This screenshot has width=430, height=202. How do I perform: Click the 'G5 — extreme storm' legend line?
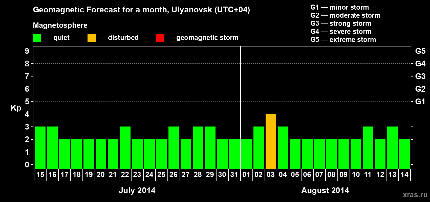tap(343, 40)
